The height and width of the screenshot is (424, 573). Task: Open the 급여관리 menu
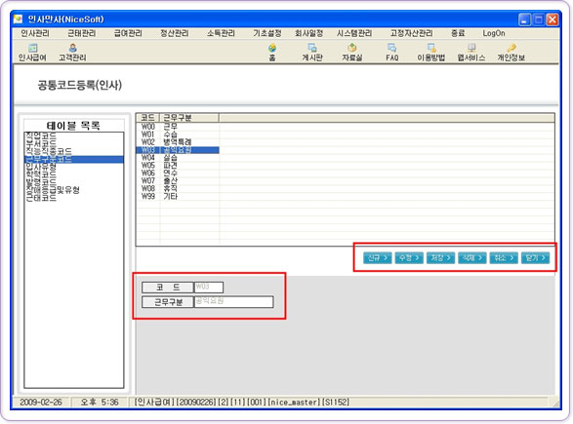(128, 33)
